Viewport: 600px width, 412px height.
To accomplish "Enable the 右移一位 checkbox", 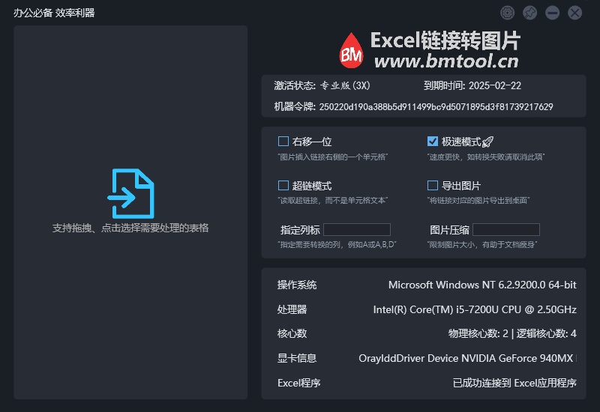I will (x=283, y=142).
